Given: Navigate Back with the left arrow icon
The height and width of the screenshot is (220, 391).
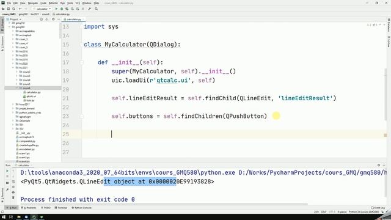Looking at the screenshot, I should click(x=20, y=9).
